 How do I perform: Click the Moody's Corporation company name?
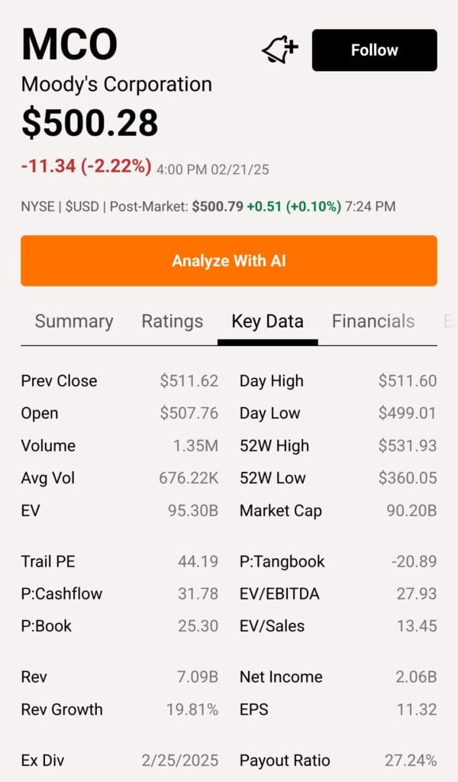pyautogui.click(x=114, y=85)
